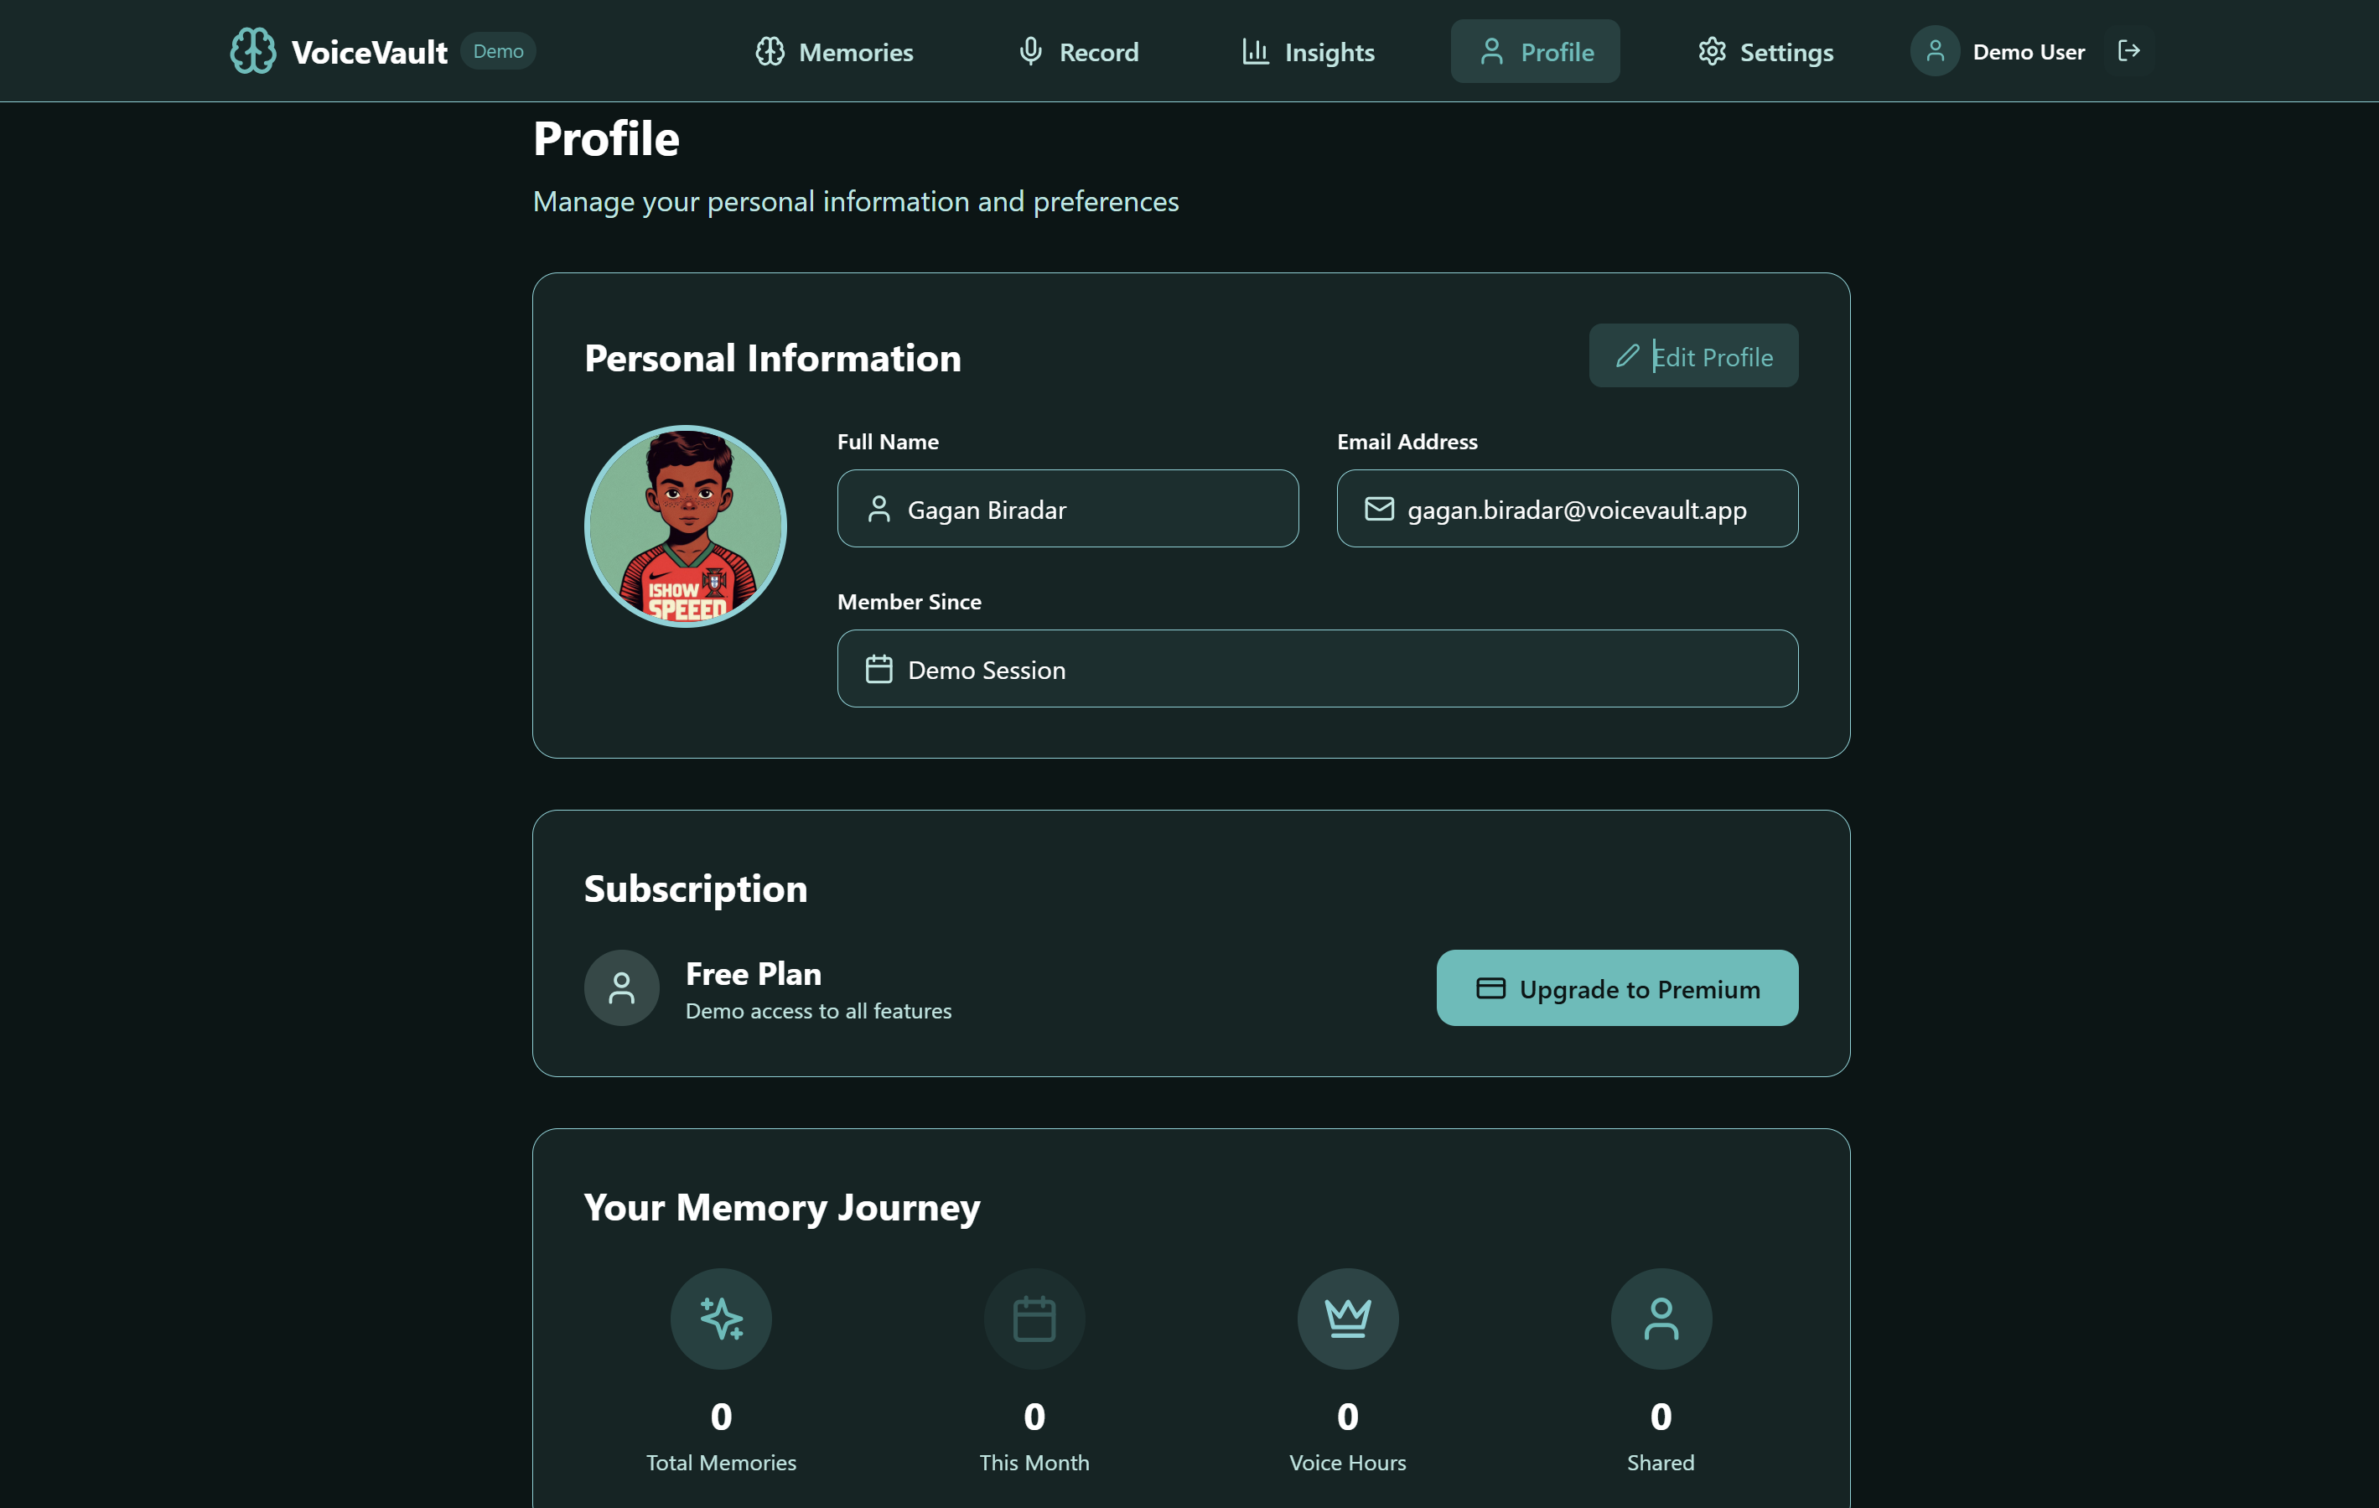Click the envelope icon in email field
The height and width of the screenshot is (1508, 2379).
coord(1379,509)
